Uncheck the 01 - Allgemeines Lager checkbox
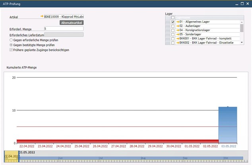This screenshot has width=252, height=165. click(173, 22)
